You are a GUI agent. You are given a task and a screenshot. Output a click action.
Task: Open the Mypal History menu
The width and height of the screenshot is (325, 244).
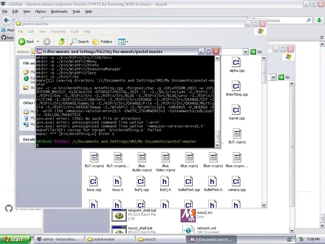pos(41,12)
